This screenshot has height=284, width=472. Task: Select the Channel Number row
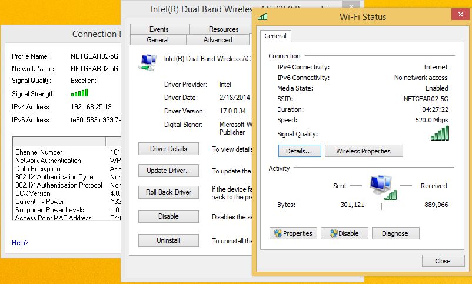(x=67, y=152)
